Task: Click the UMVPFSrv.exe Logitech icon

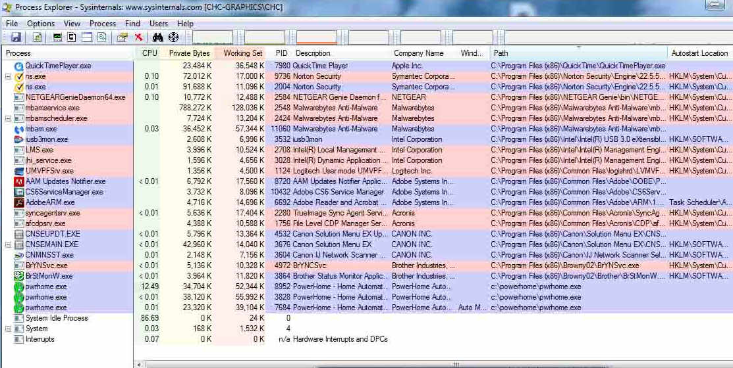Action: click(x=18, y=171)
